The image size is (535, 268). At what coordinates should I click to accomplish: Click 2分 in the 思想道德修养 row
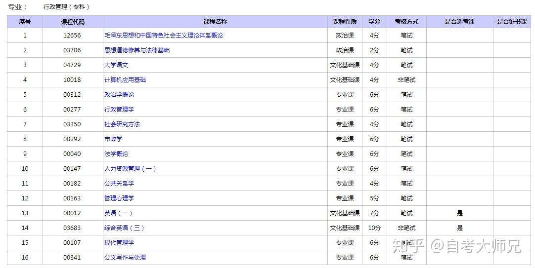(x=374, y=50)
